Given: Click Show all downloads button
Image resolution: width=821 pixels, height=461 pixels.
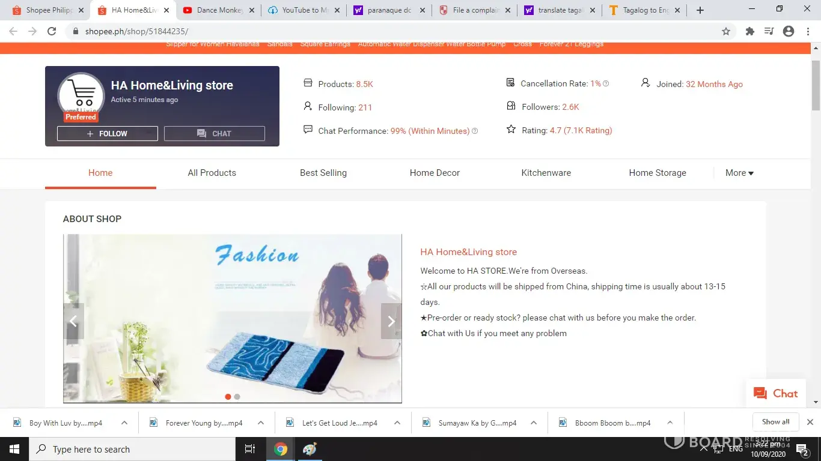Looking at the screenshot, I should (775, 422).
